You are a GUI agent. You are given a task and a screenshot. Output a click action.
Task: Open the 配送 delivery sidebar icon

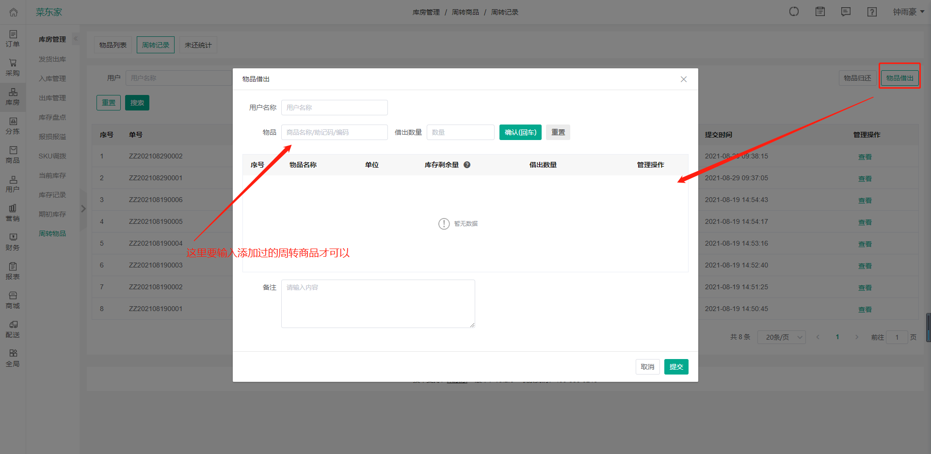[x=13, y=329]
